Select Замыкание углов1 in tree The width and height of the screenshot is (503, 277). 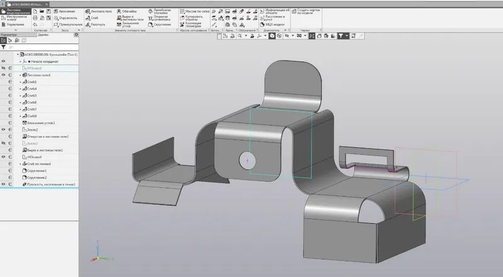38,122
